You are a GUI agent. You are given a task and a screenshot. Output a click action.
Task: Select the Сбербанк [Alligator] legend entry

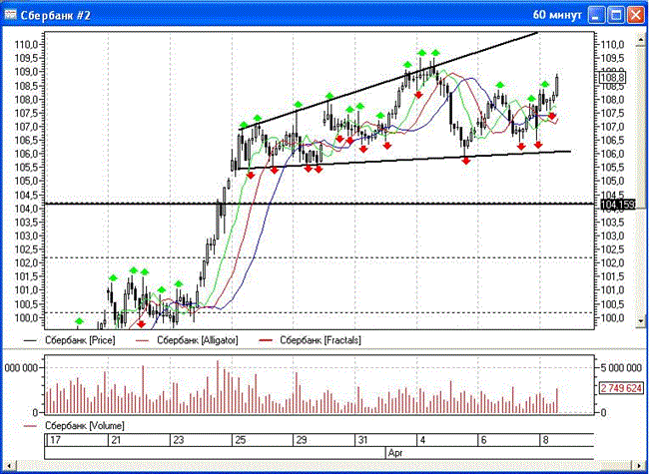[x=198, y=340]
